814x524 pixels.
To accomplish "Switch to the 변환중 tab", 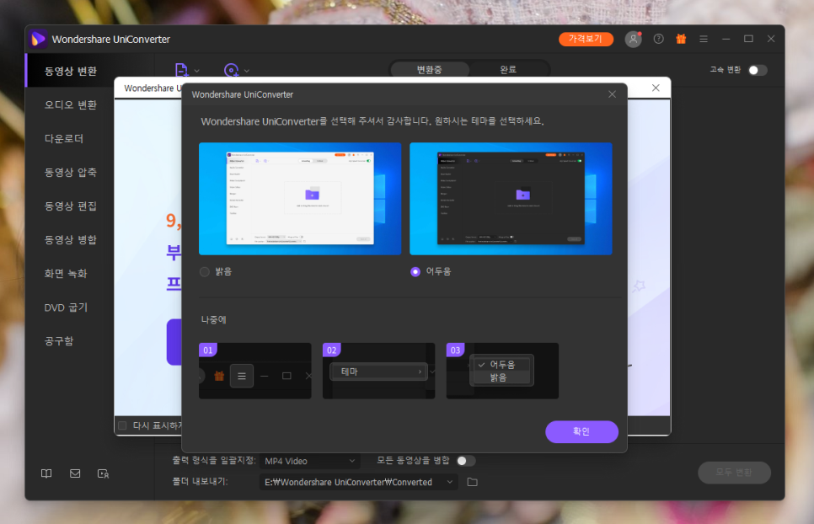I will 429,70.
